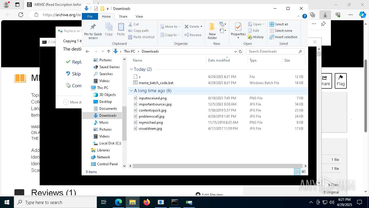Expand the Properties dropdown arrow
The height and width of the screenshot is (208, 369).
pos(238,38)
